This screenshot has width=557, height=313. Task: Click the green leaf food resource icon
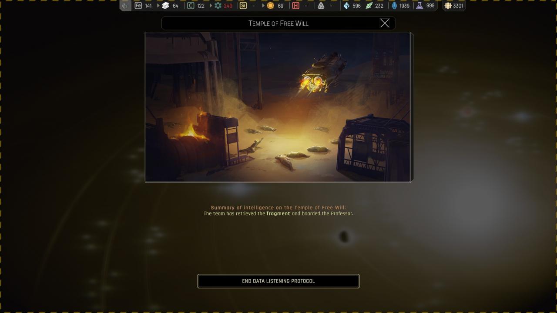point(369,6)
